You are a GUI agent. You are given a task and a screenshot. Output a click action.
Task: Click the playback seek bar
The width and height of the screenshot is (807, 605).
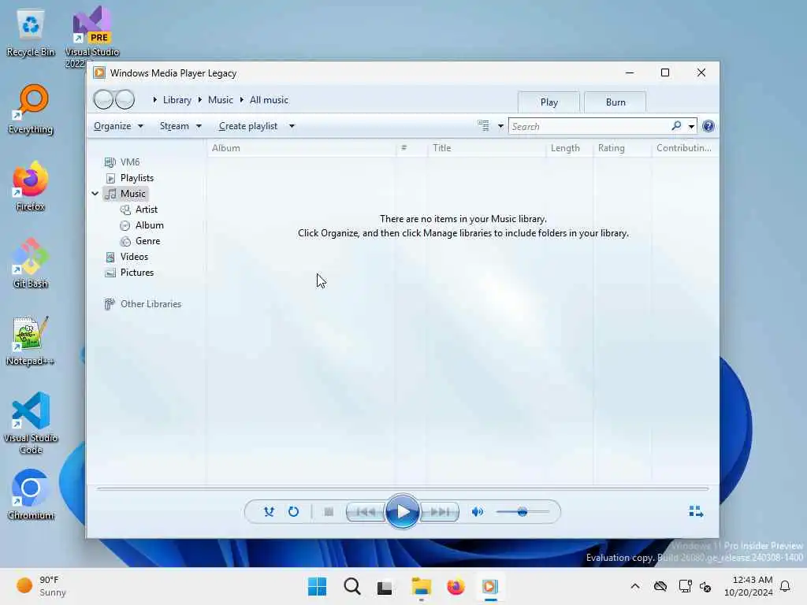403,488
